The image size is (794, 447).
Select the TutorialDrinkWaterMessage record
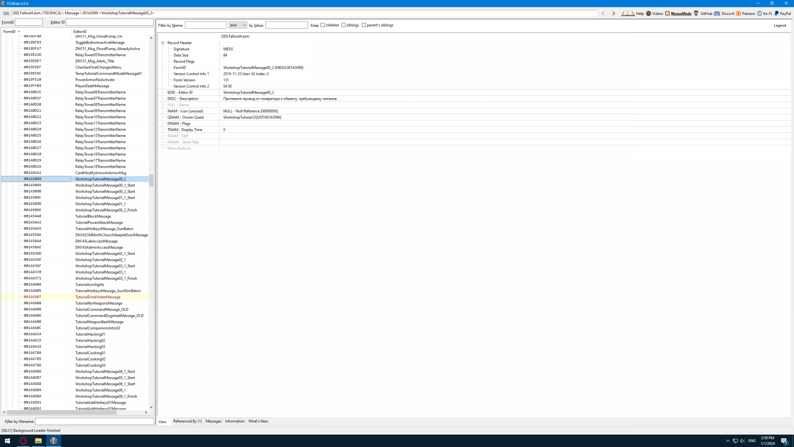click(x=98, y=297)
